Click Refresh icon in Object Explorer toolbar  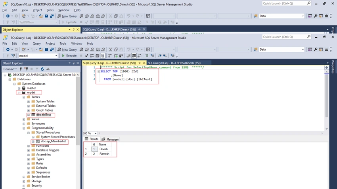click(42, 69)
